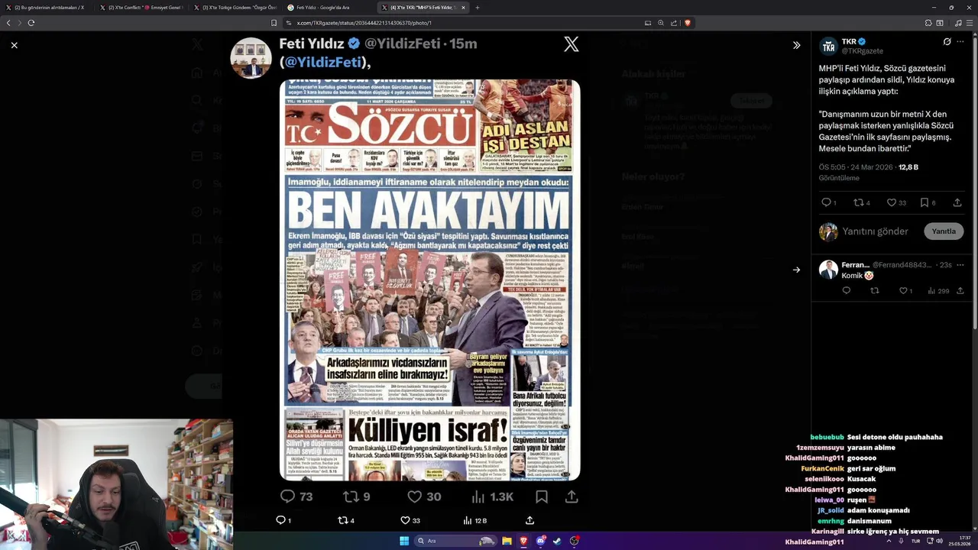Repost Ferran's Komik reply

click(x=875, y=290)
